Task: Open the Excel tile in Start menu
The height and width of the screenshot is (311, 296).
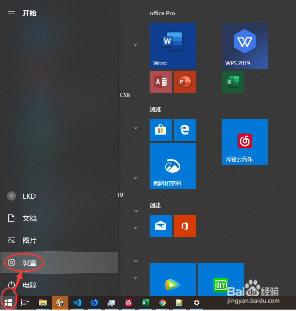Action: coord(233,82)
